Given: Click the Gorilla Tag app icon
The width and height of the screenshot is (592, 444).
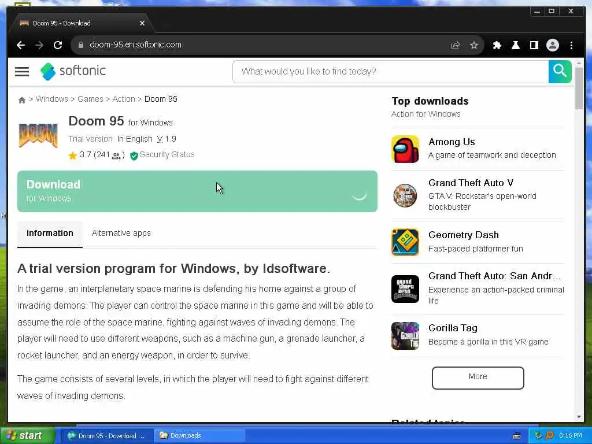Looking at the screenshot, I should 405,336.
